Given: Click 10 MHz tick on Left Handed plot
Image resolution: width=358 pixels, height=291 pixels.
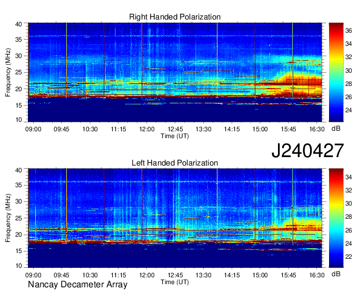Looking at the screenshot, I should click(18, 266).
